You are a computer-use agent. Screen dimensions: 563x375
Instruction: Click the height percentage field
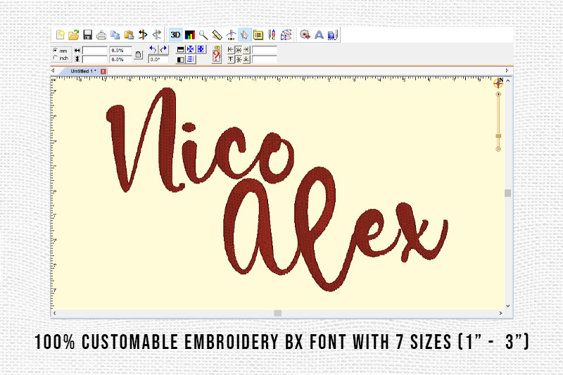click(120, 59)
